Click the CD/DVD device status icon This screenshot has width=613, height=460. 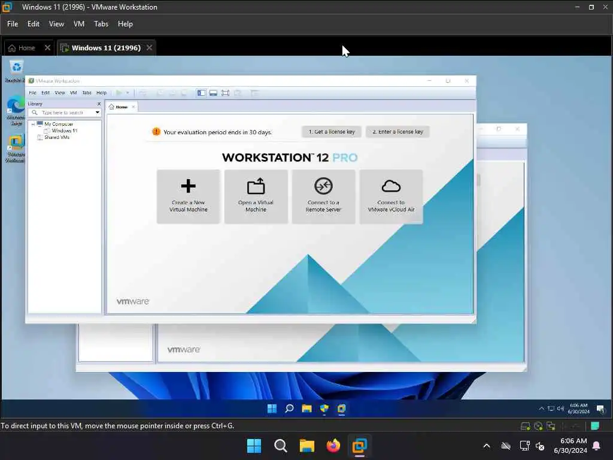click(538, 426)
